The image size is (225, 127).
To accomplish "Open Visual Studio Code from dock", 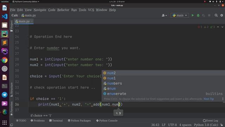I will [x=5, y=17].
